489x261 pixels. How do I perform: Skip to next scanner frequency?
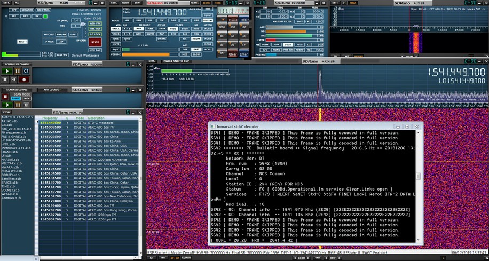click(26, 105)
